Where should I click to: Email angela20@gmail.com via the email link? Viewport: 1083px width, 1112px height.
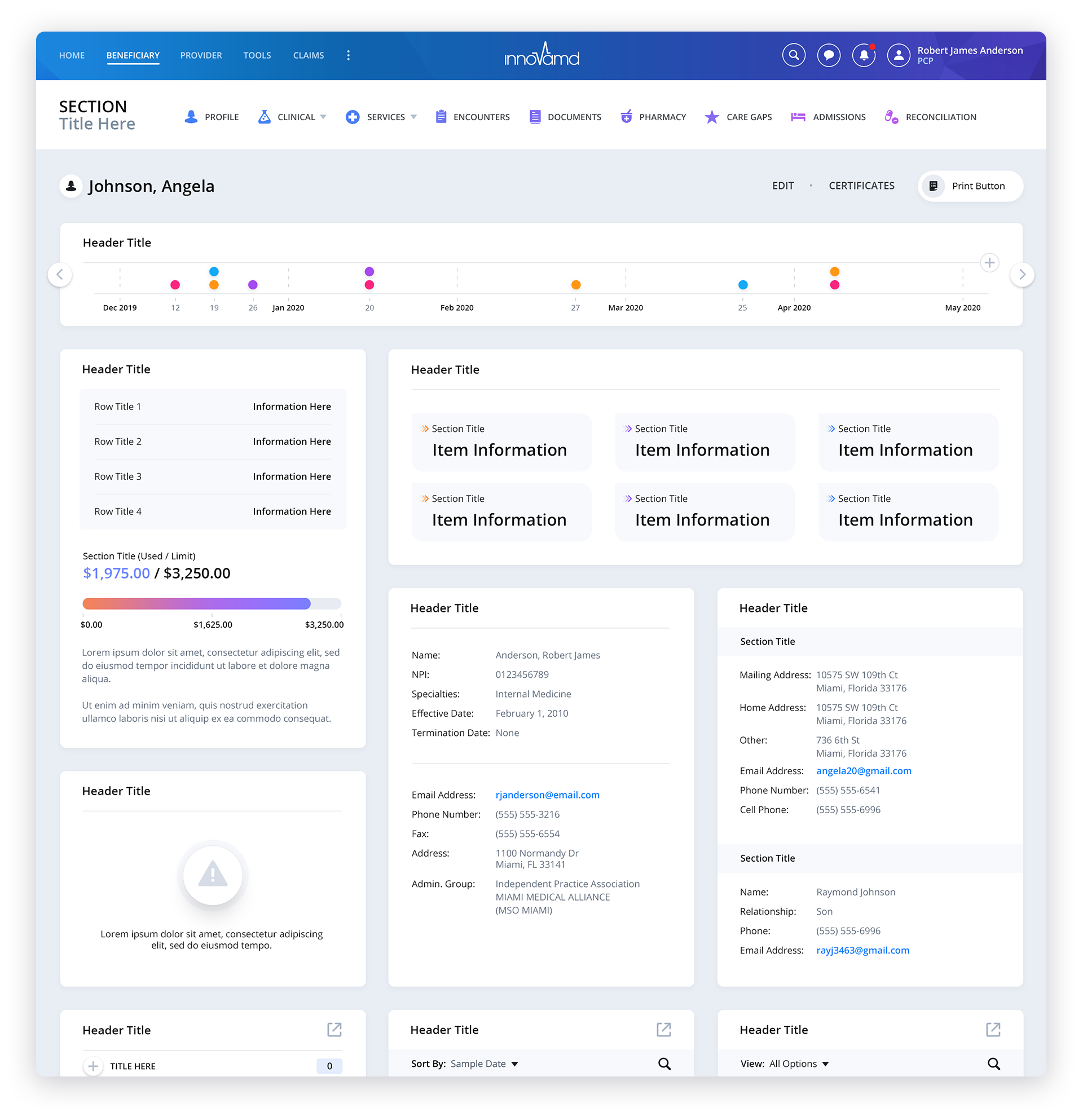click(x=864, y=771)
